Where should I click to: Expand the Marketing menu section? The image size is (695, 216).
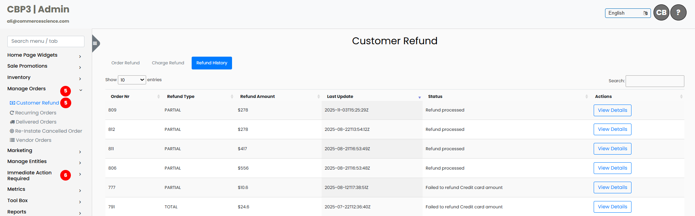tap(80, 152)
